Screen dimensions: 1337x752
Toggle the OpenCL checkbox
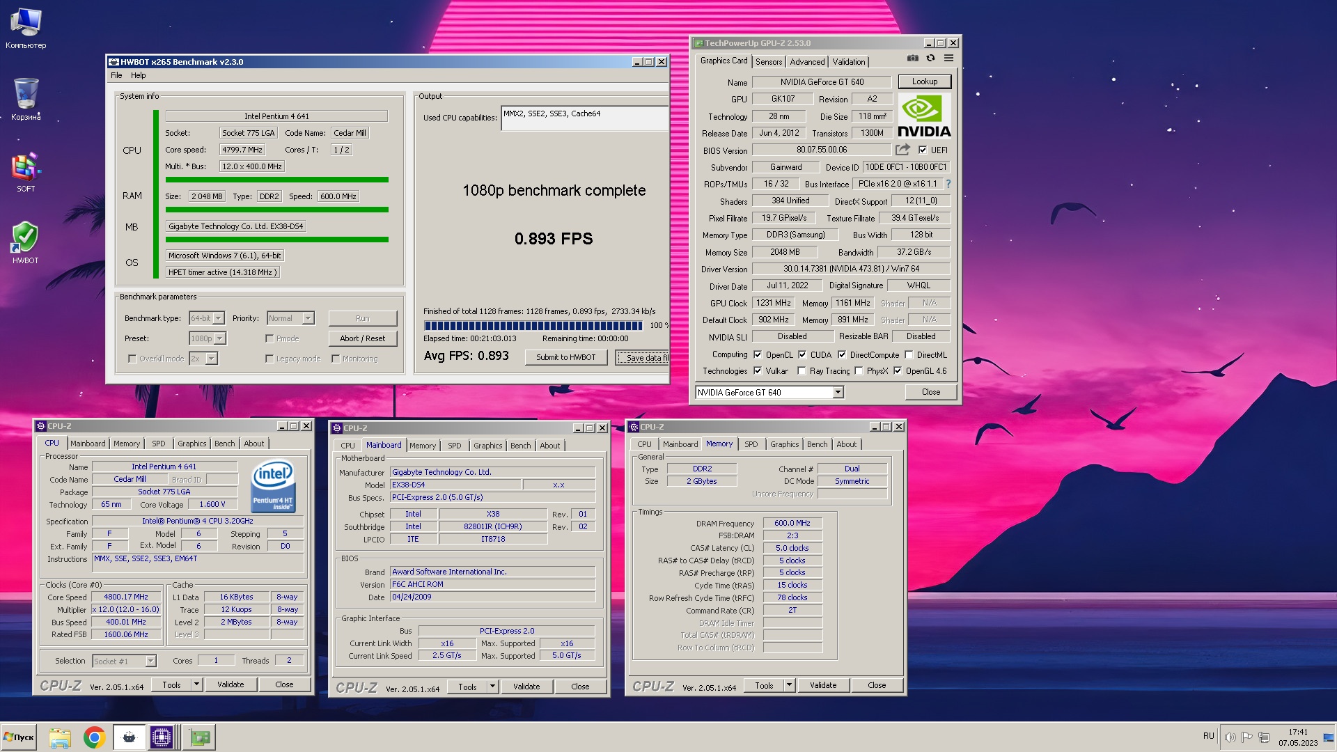pos(758,354)
